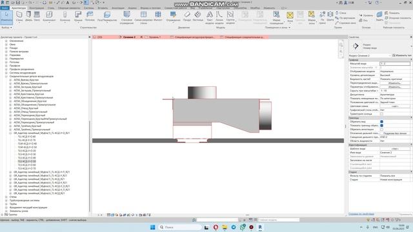
Task: Select the Curtain Grid (Схема разрезки стены) tool
Action: [143, 17]
